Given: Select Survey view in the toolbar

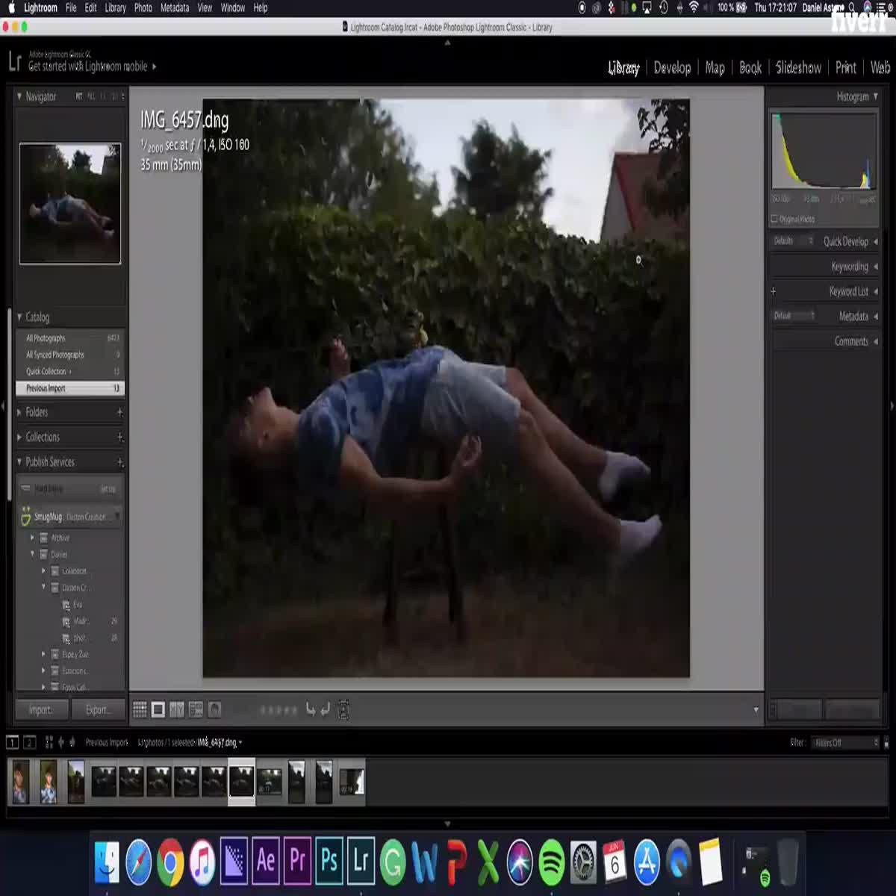Looking at the screenshot, I should (x=196, y=709).
